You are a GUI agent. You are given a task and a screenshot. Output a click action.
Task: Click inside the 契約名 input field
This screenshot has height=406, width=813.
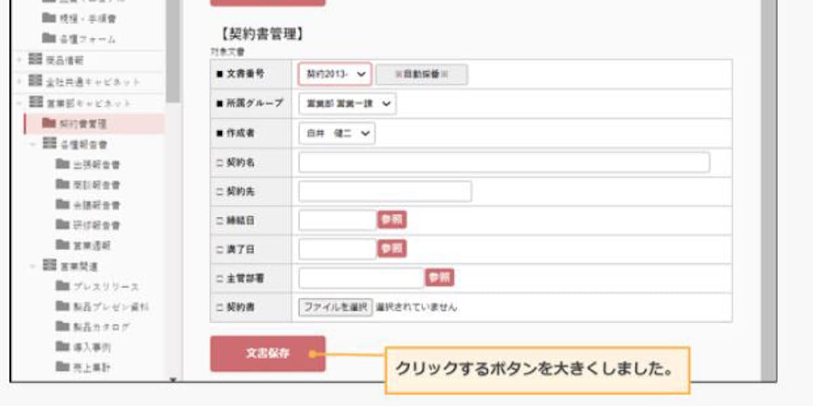505,162
